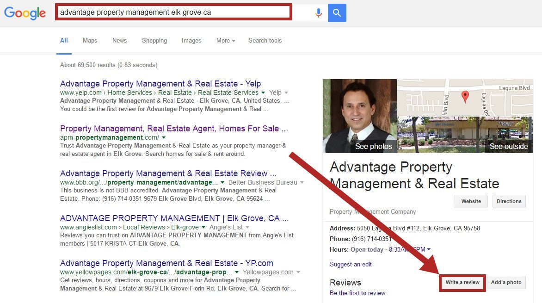Image resolution: width=542 pixels, height=303 pixels.
Task: Click the red map pin marker
Action: [x=465, y=97]
